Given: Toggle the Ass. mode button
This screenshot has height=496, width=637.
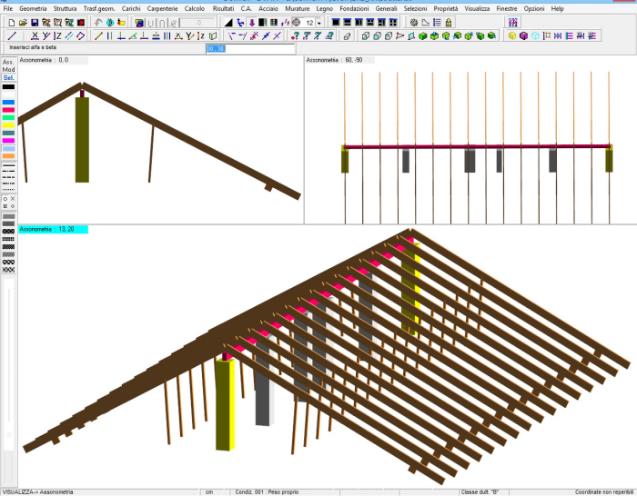Looking at the screenshot, I should pyautogui.click(x=8, y=62).
